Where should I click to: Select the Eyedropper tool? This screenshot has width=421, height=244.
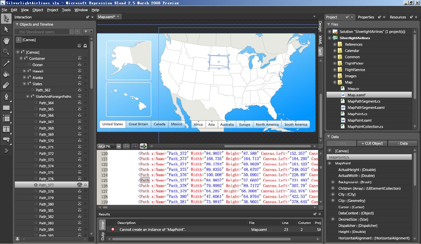click(6, 63)
